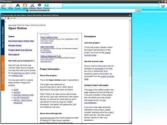The height and width of the screenshot is (125, 167).
Task: Open the XUI RIA Framework link
Action: click(21, 97)
